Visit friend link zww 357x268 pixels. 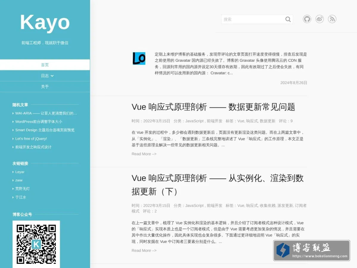pos(19,180)
